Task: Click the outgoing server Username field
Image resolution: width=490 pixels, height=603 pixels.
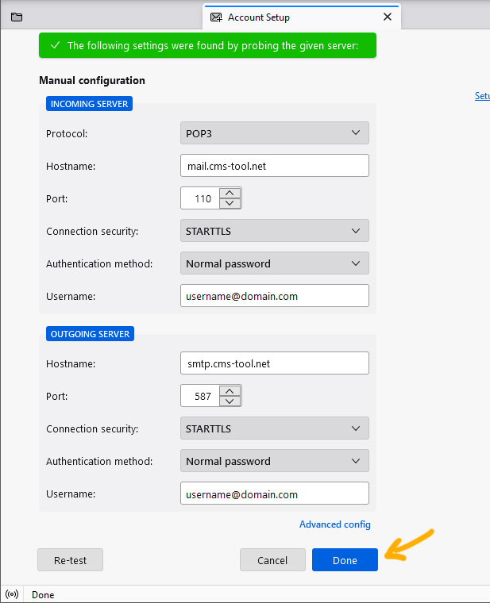Action: [275, 494]
